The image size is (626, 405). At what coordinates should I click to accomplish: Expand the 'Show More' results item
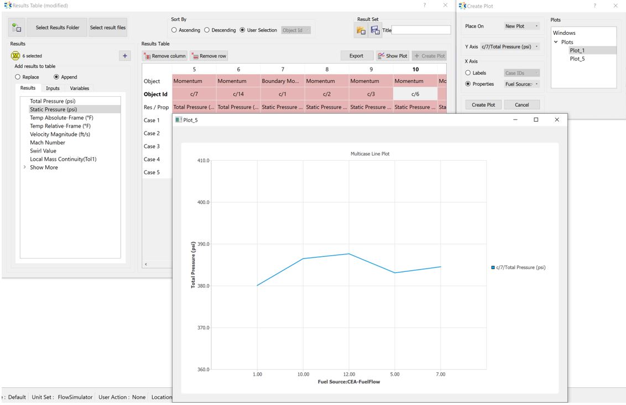coord(25,167)
